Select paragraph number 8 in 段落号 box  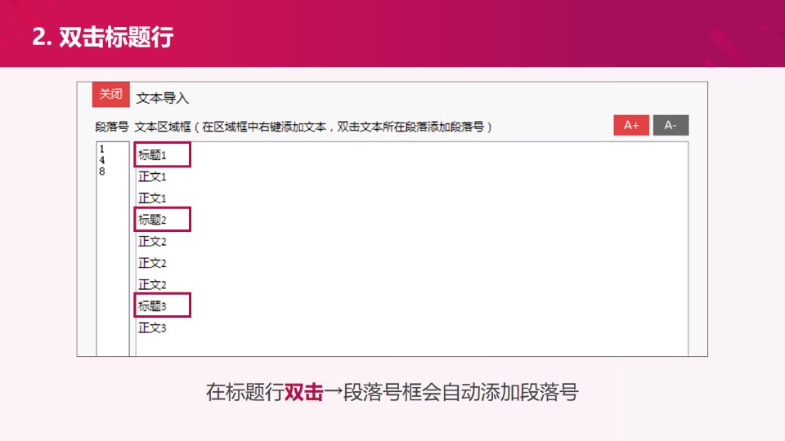[x=102, y=172]
